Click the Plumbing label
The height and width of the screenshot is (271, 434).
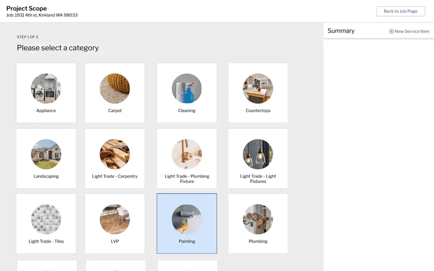click(258, 241)
